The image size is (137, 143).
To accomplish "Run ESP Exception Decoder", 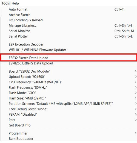I will [x=69, y=44].
